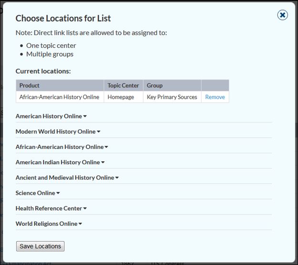
Task: Expand Modern World History Online section
Action: pyautogui.click(x=58, y=131)
